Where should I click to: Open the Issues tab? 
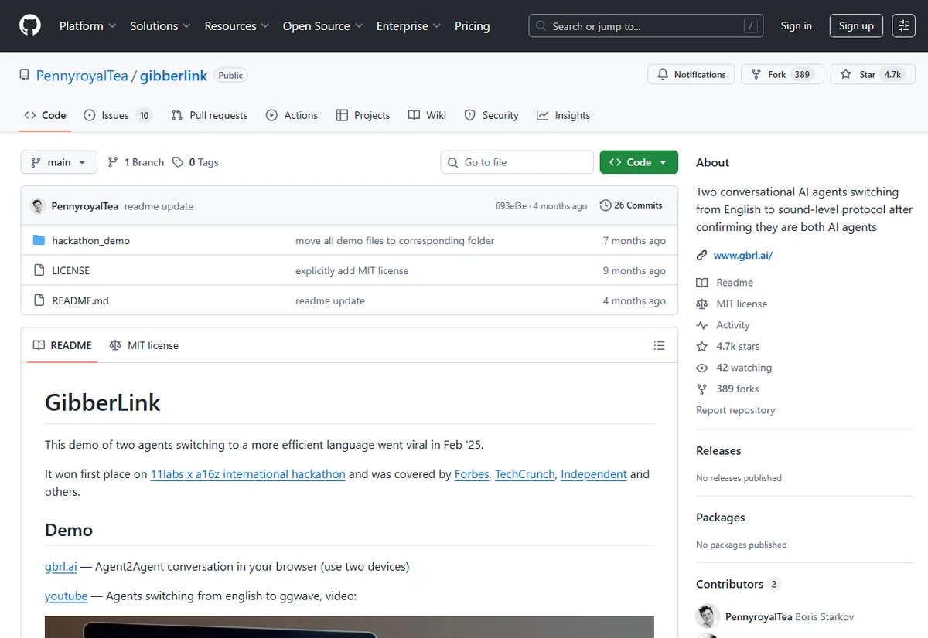click(118, 115)
